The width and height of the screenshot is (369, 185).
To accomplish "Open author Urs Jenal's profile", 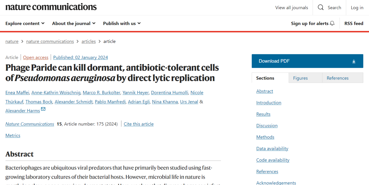I will pos(189,101).
